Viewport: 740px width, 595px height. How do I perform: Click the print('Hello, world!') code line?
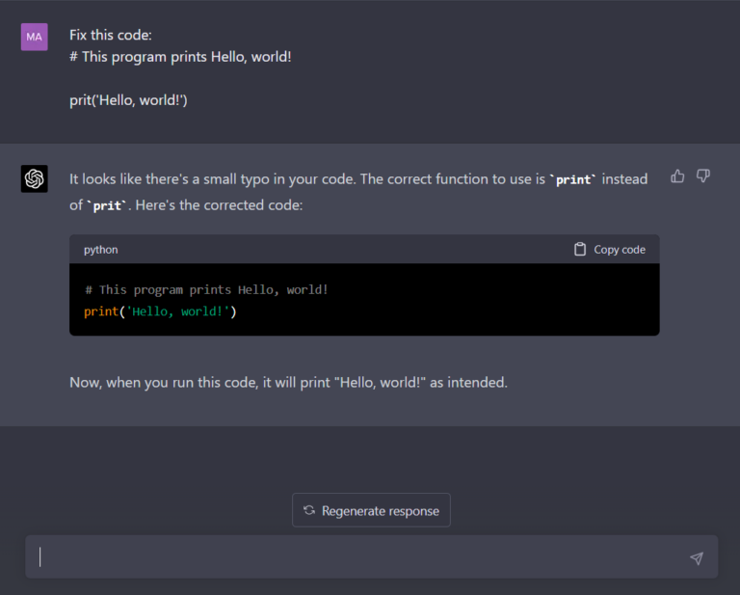(160, 311)
